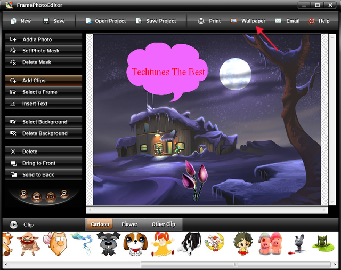Click the zoom out magnifier icon
Image resolution: width=341 pixels, height=270 pixels.
pos(64,195)
